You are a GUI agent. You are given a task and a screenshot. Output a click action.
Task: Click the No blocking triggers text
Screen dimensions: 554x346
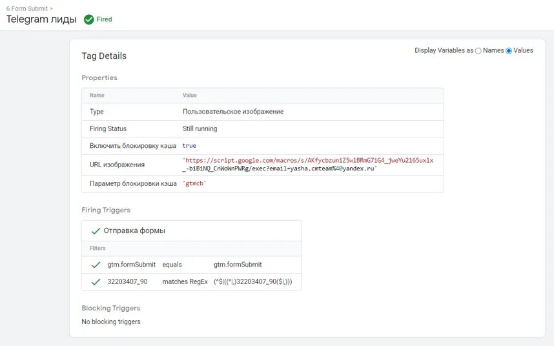tap(111, 321)
